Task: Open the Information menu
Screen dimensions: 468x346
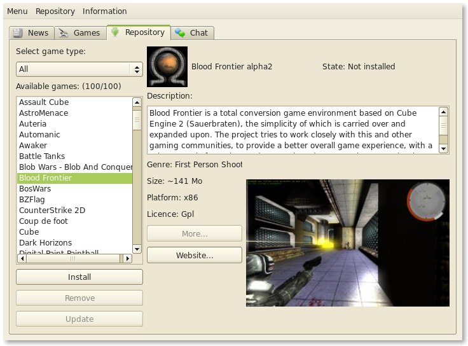Action: (105, 11)
